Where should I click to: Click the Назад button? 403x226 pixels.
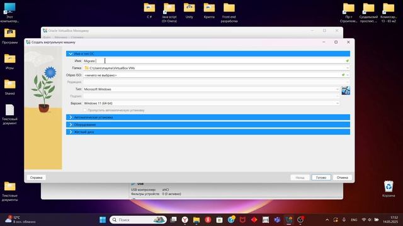pos(300,177)
